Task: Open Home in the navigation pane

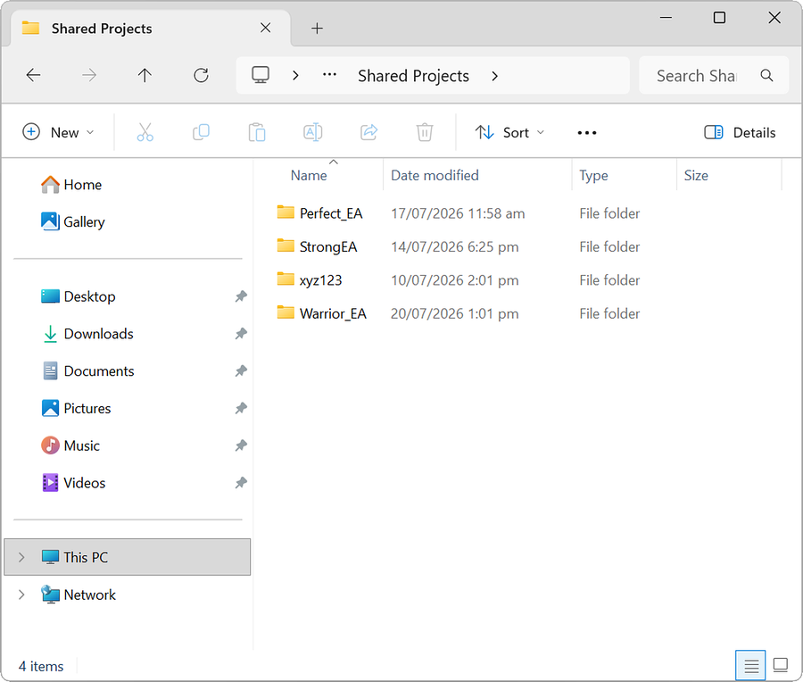Action: [82, 185]
